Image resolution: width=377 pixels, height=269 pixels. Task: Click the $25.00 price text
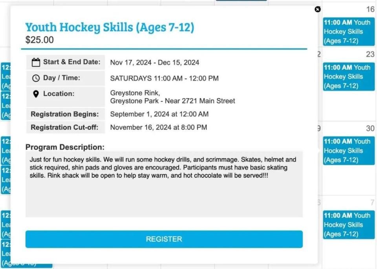tap(40, 40)
